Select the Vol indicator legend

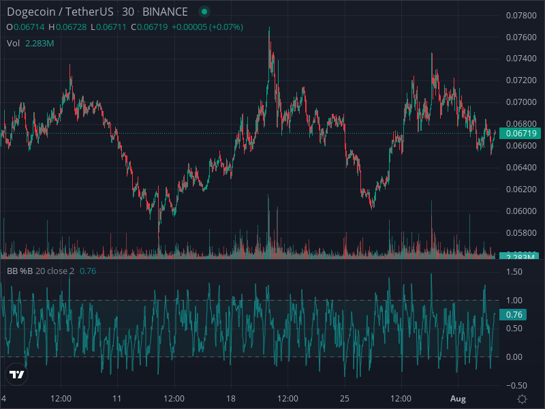coord(13,44)
